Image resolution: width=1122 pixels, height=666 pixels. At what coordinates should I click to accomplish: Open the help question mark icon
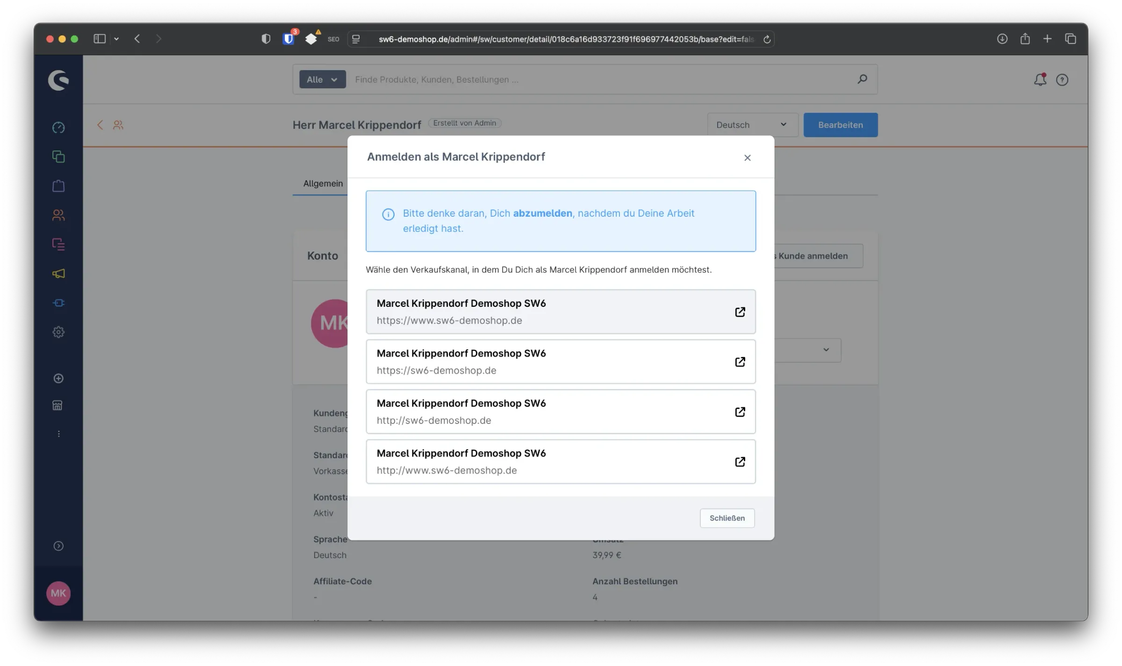pos(1062,80)
